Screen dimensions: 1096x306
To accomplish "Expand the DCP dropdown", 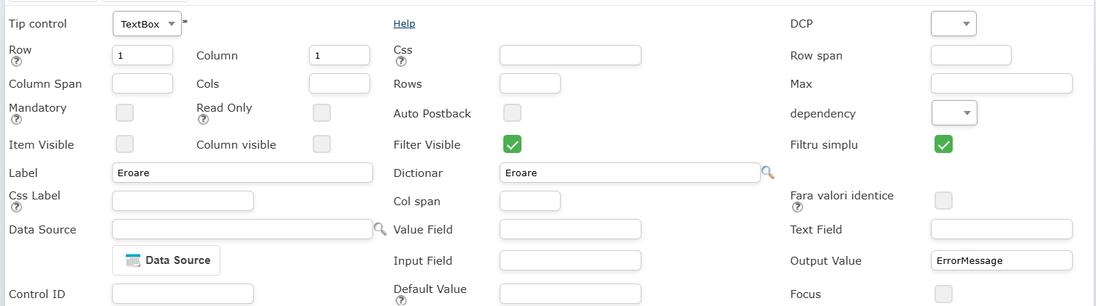I will coord(953,24).
